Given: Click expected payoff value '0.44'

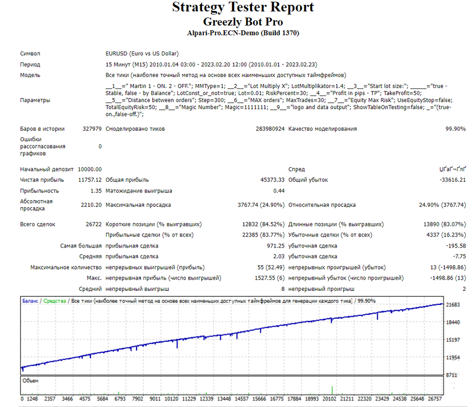Looking at the screenshot, I should 279,191.
